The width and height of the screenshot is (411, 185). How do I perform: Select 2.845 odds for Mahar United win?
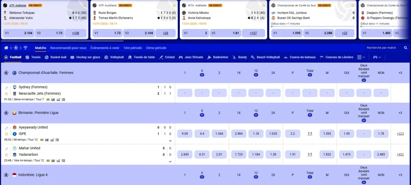(x=185, y=155)
